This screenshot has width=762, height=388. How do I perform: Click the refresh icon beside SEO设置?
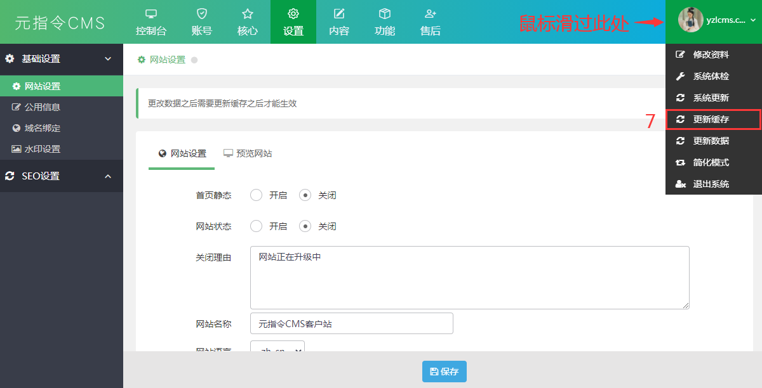pyautogui.click(x=10, y=176)
